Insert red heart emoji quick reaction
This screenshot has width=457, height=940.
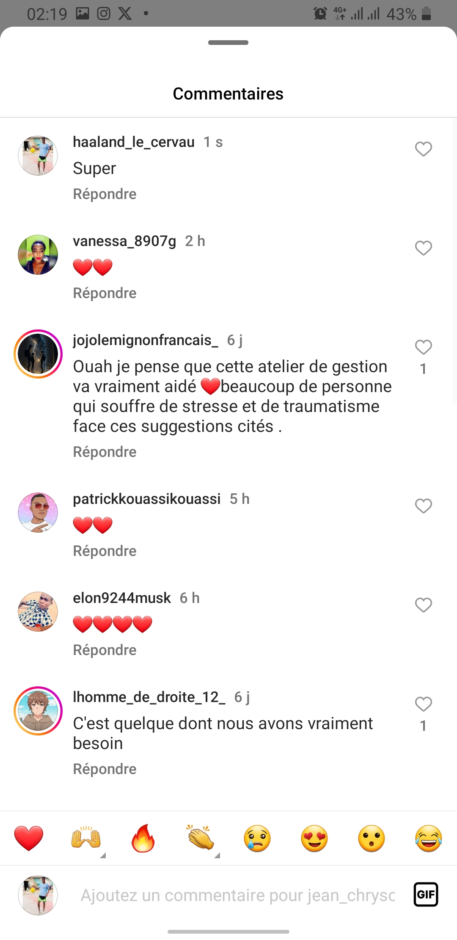click(x=29, y=838)
